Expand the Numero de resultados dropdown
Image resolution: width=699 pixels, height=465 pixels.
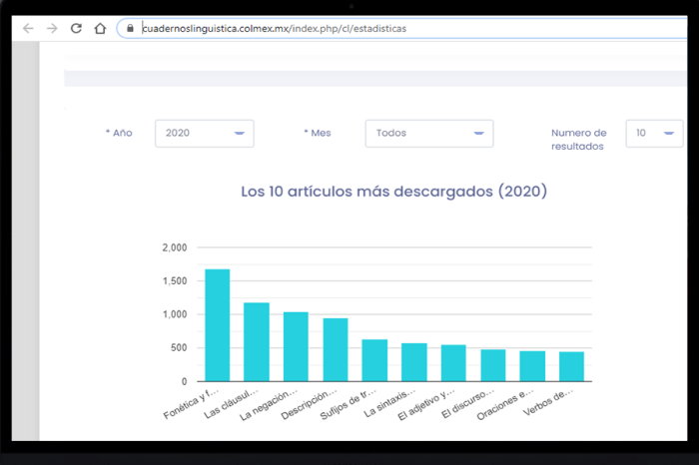[654, 133]
